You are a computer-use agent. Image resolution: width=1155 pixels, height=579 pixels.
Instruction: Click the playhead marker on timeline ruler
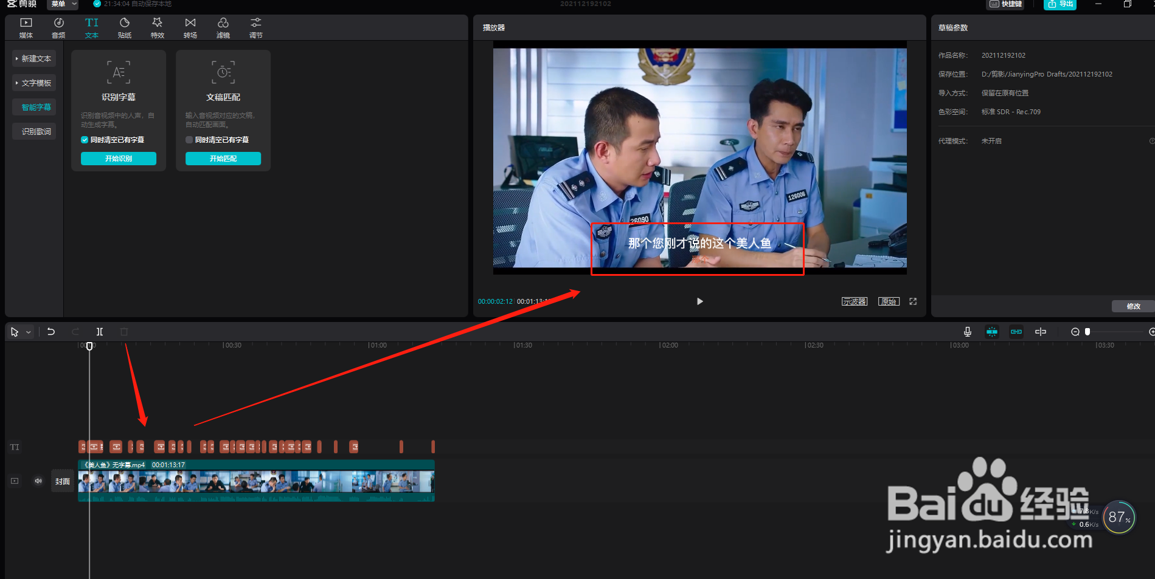(89, 346)
